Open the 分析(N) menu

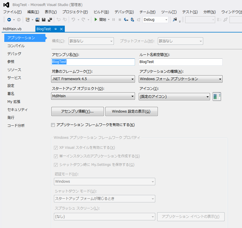coord(209,12)
